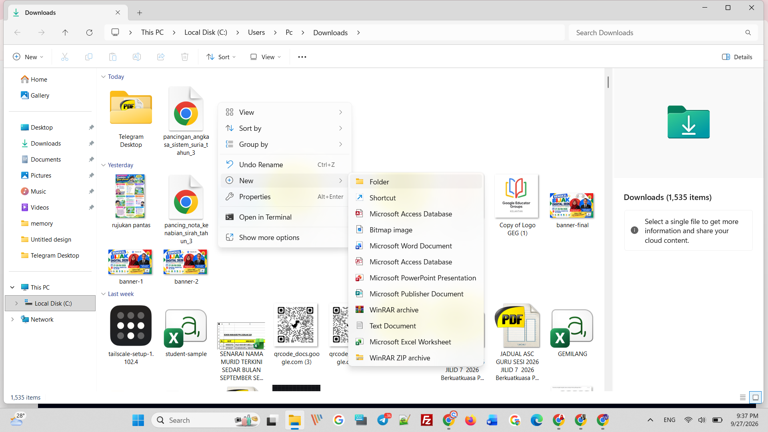The image size is (768, 432).
Task: Toggle the Details pane button
Action: pos(737,57)
